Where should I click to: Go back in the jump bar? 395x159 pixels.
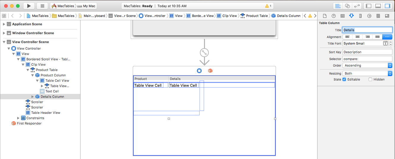(12, 16)
